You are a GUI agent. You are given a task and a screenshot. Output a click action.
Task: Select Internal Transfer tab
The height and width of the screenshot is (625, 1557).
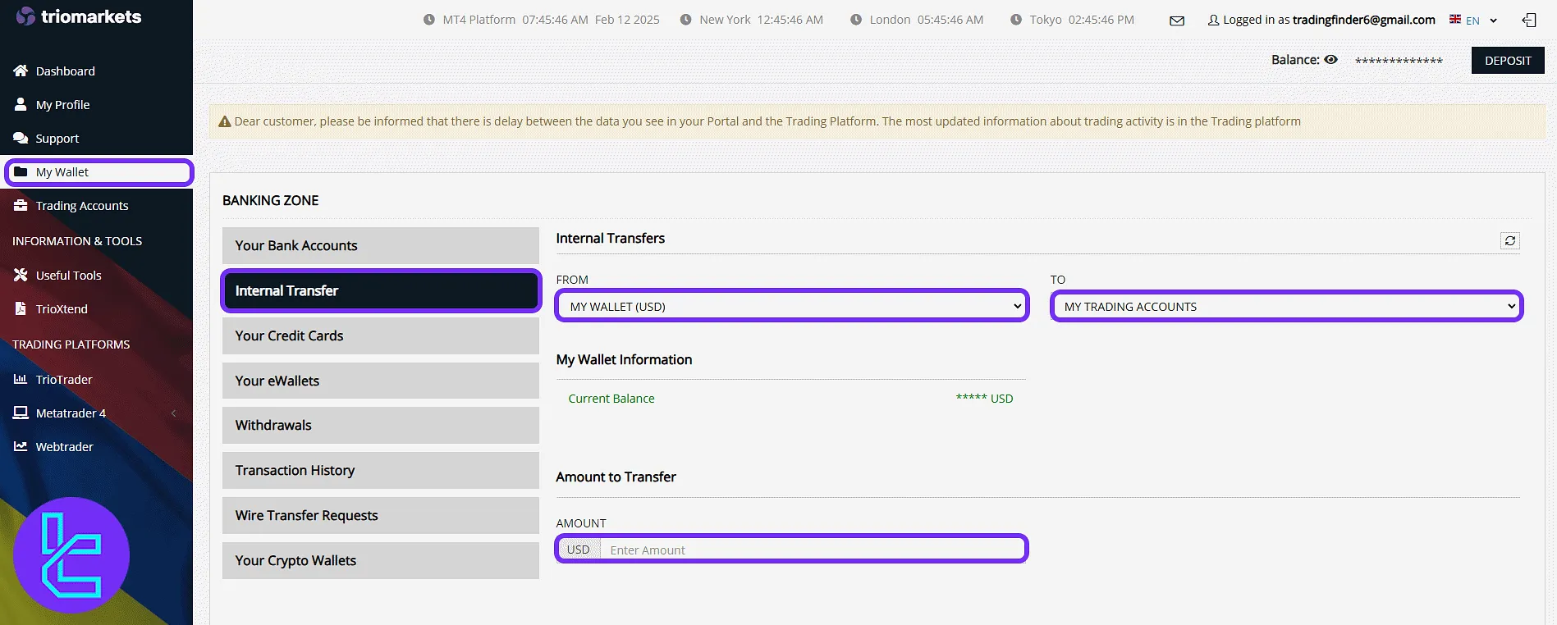pyautogui.click(x=381, y=290)
